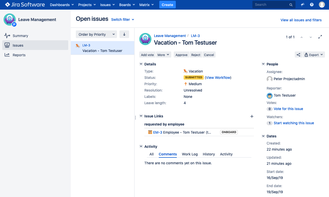Viewport: 329px width, 197px height.
Task: Switch to the Work Log tab
Action: 190,154
